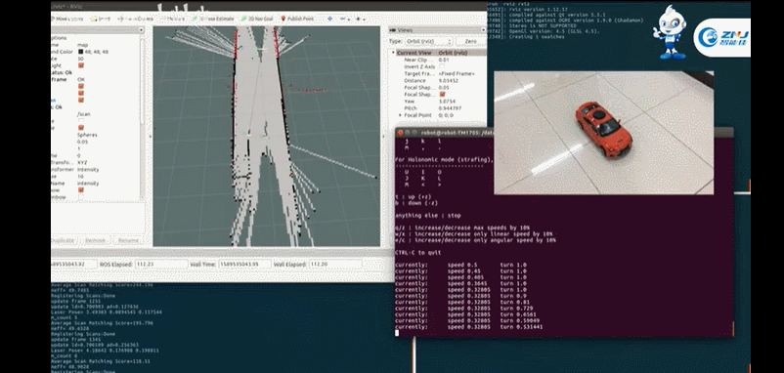The height and width of the screenshot is (373, 784).
Task: Collapse the Current View tree node
Action: tap(394, 53)
